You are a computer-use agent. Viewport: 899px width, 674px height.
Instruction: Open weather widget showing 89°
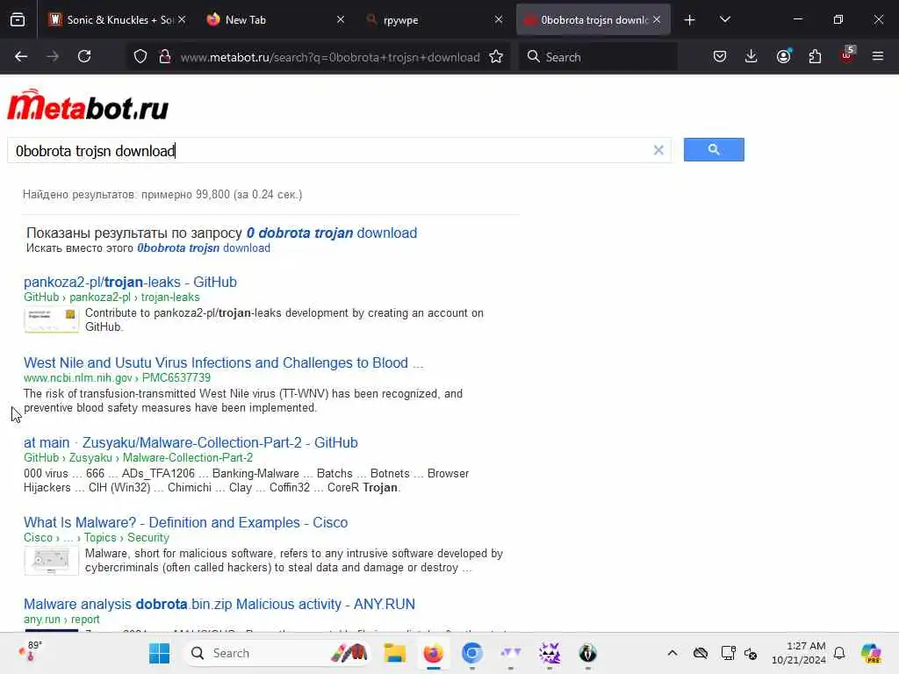31,652
